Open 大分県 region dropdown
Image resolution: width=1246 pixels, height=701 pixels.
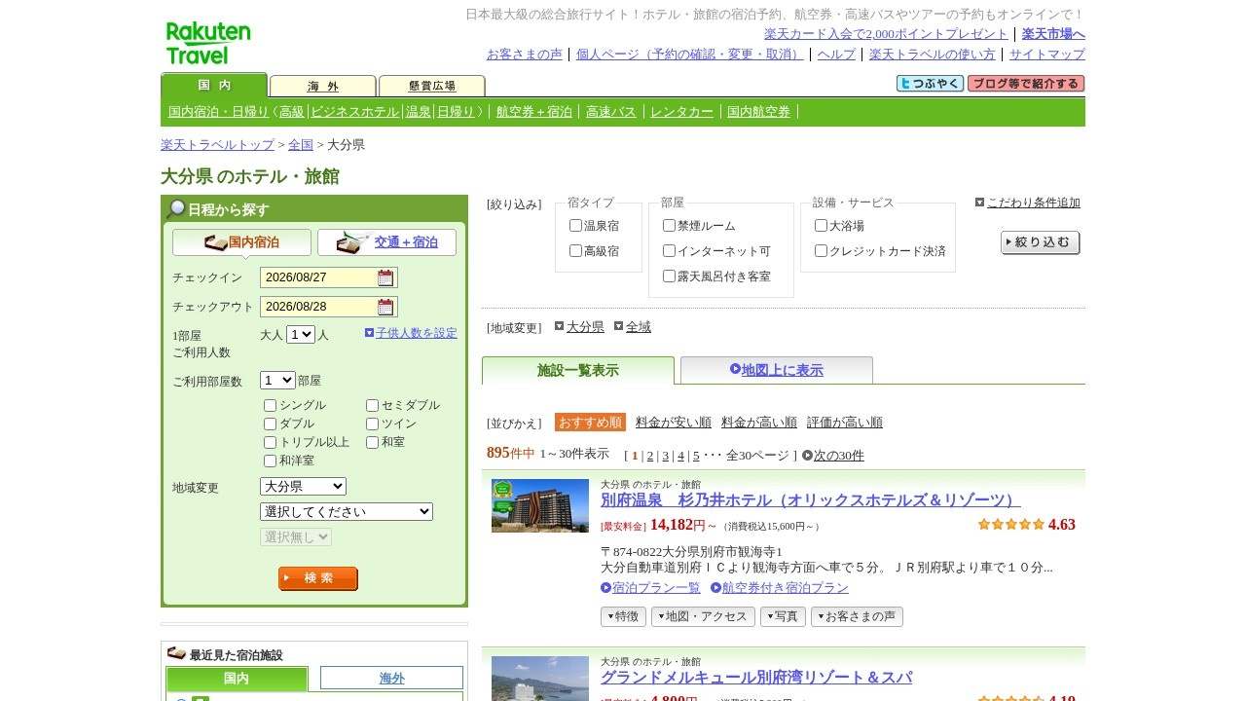click(x=303, y=487)
